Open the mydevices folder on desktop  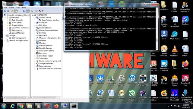click(164, 6)
